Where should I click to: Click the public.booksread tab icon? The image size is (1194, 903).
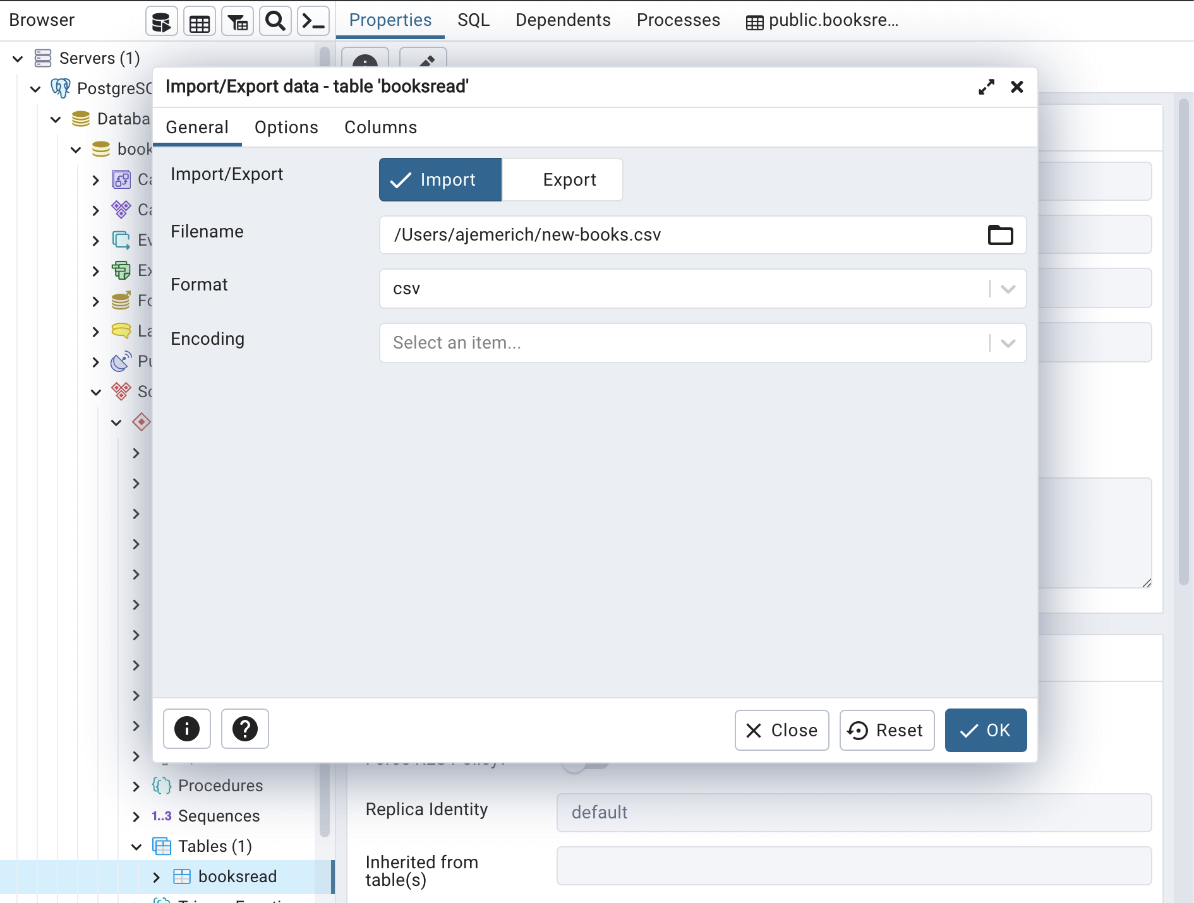[754, 20]
